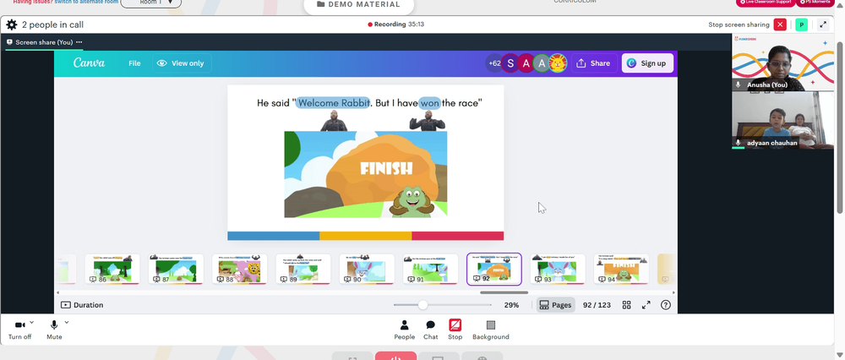Click Anusha (You) video tile
Viewport: 845px width, 360px height.
782,63
